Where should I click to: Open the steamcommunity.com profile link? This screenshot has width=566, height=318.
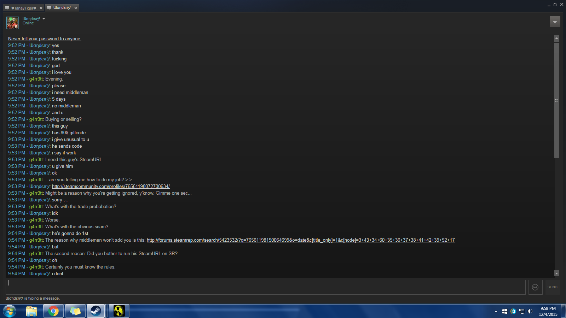(111, 186)
